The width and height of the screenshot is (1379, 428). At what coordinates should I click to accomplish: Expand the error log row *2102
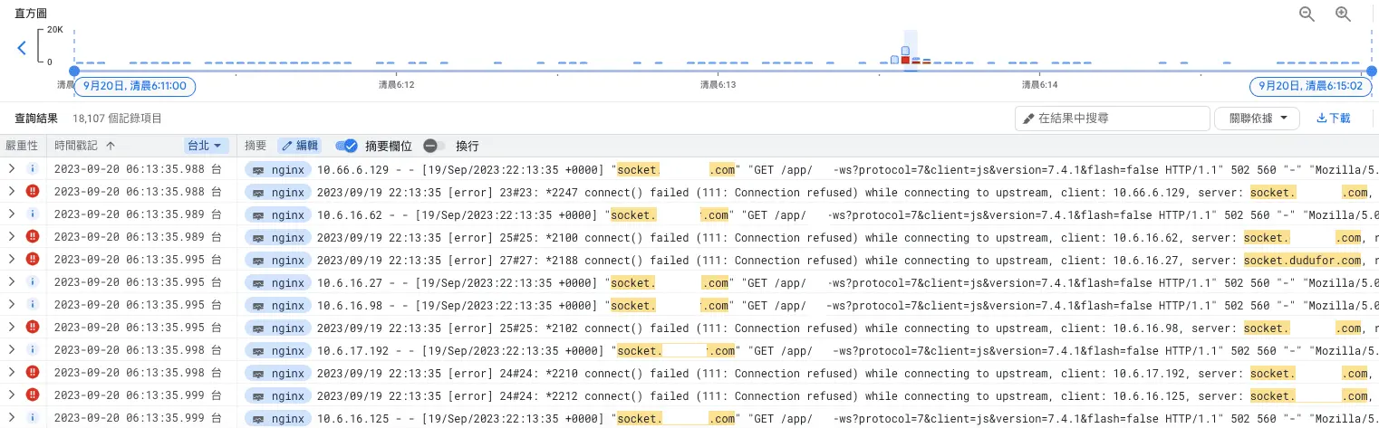click(x=12, y=328)
